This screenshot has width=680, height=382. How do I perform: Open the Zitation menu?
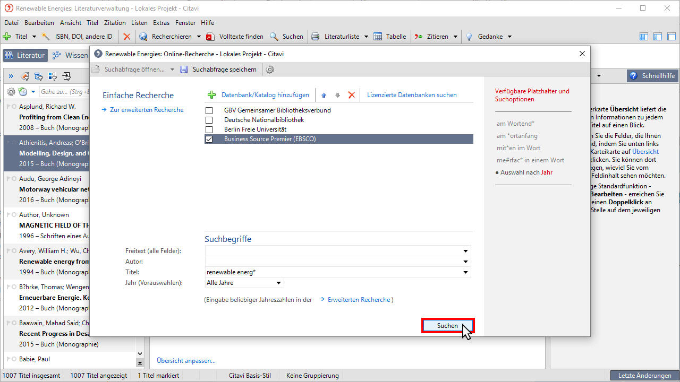[x=115, y=23]
